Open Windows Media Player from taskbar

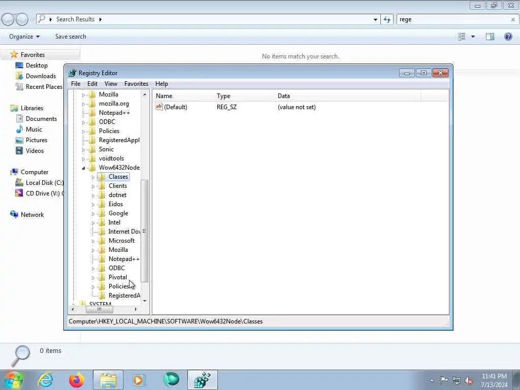[x=139, y=380]
